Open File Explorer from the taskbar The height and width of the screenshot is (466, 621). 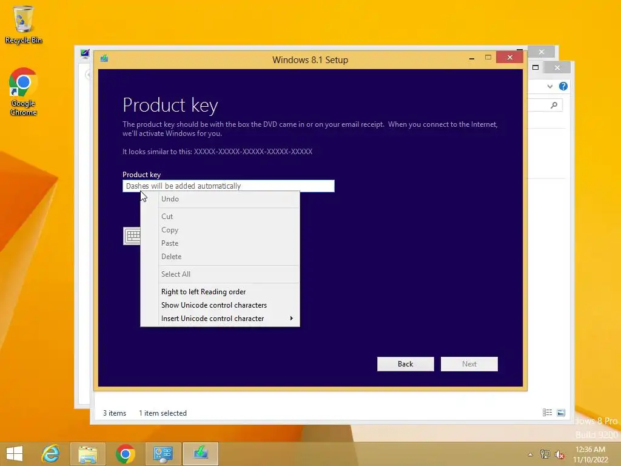click(87, 454)
